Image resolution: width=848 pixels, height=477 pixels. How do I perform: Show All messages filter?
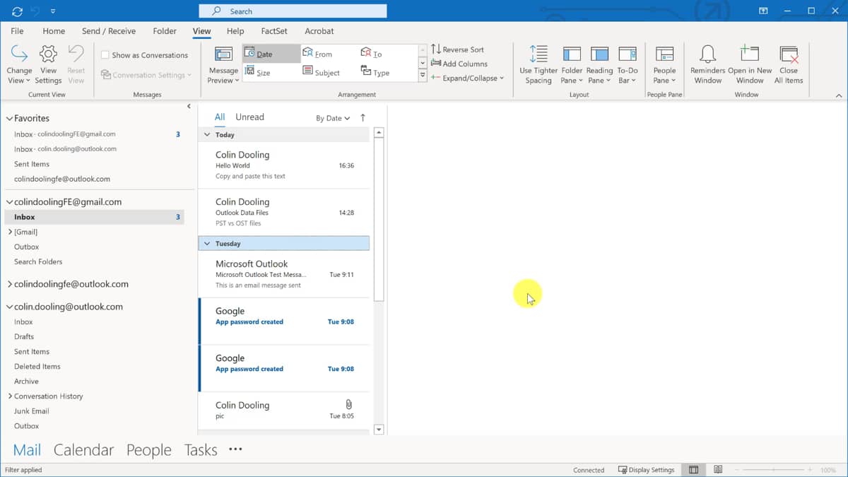point(220,117)
